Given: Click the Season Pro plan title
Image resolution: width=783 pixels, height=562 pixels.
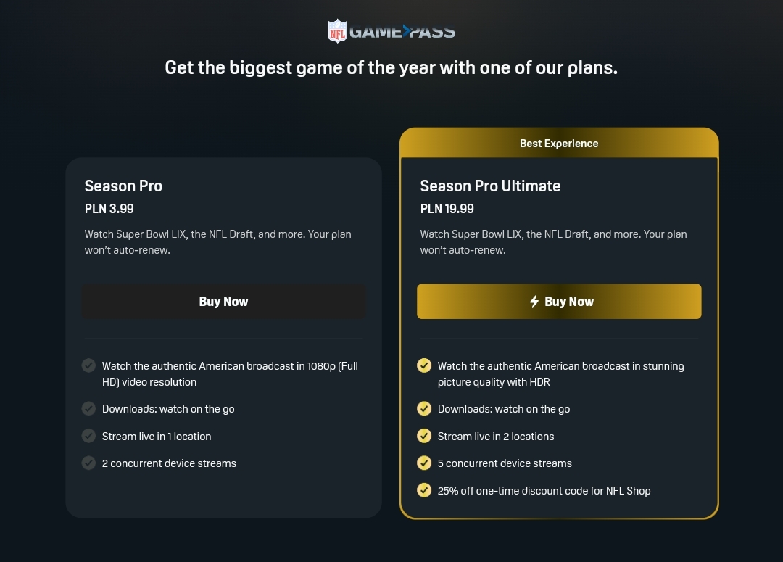Looking at the screenshot, I should coord(123,186).
